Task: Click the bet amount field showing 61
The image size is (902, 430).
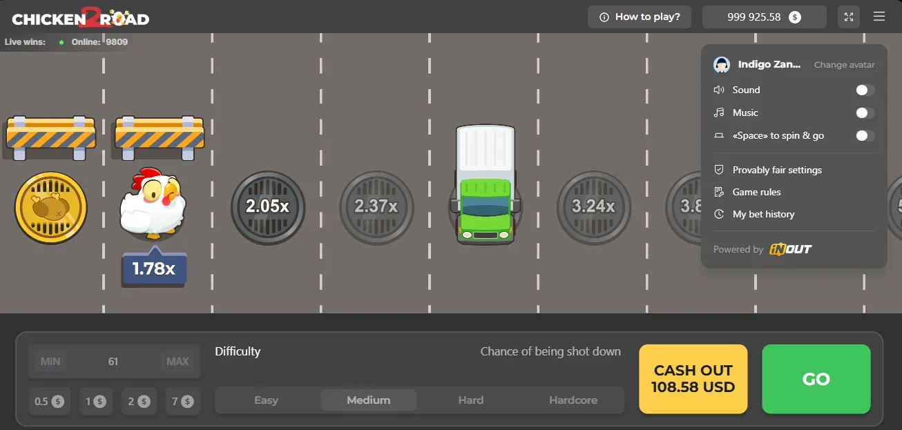Action: [x=113, y=361]
